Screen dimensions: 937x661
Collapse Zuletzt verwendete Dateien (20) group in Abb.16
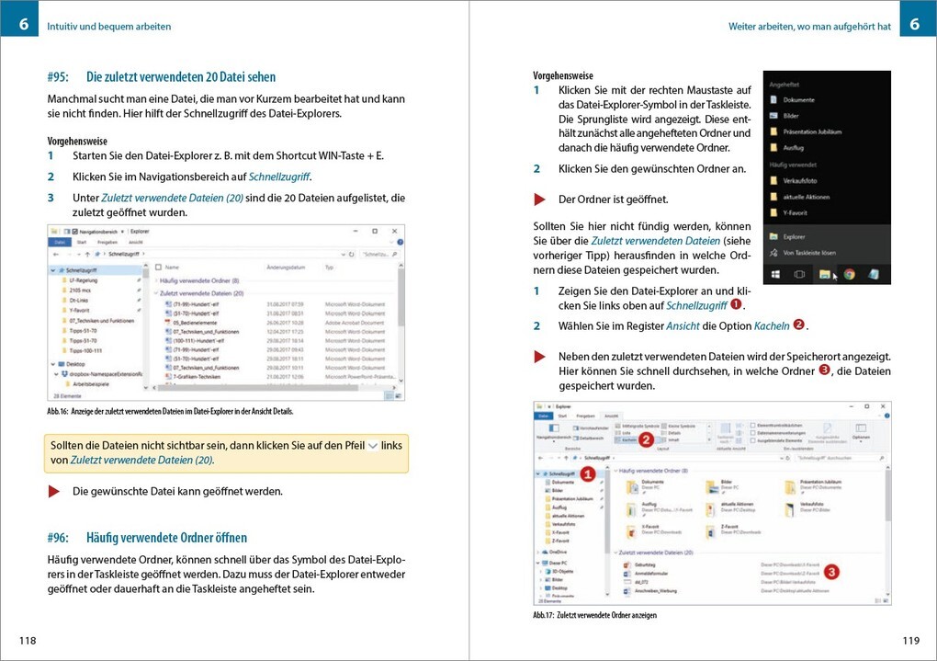tap(157, 293)
